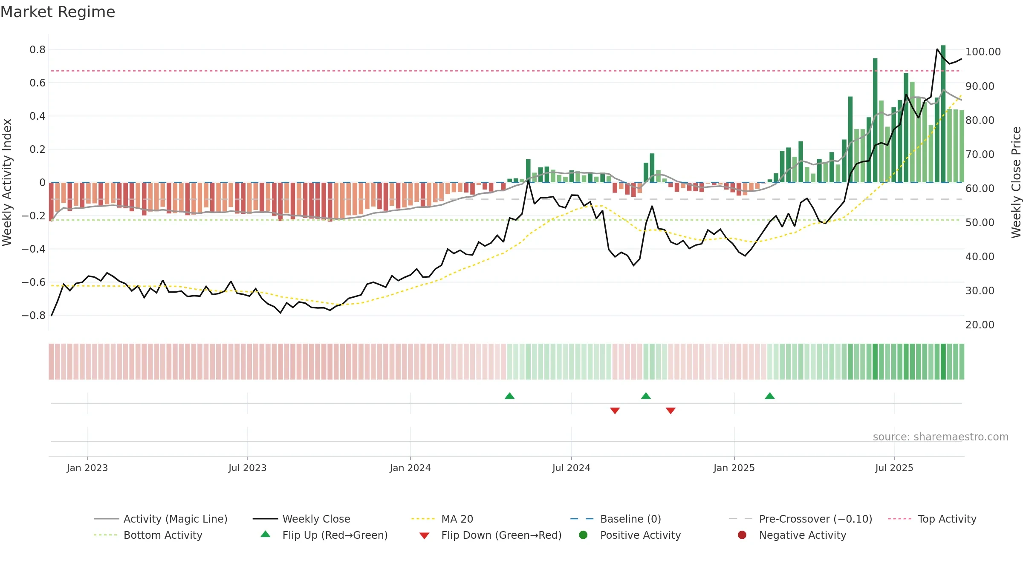Click the 0.6 activity axis label
1023x575 pixels.
click(x=38, y=83)
